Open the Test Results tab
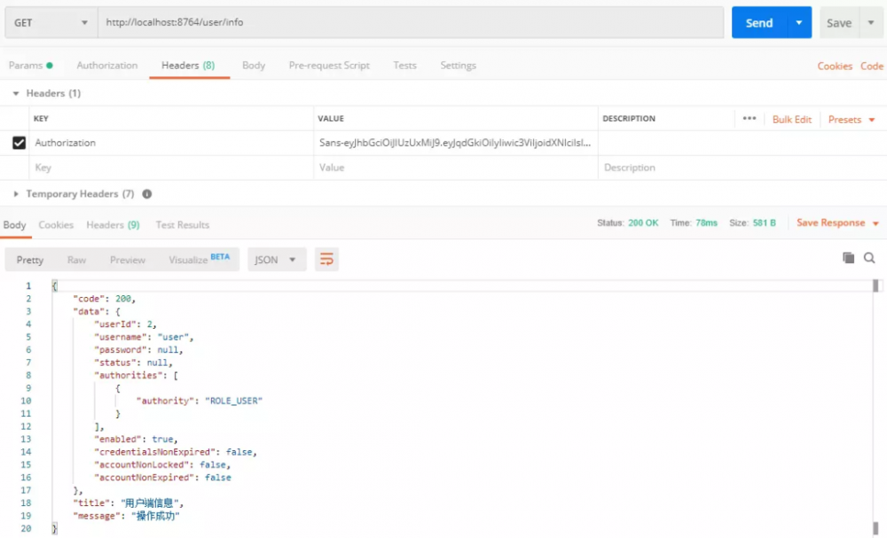 pyautogui.click(x=182, y=224)
